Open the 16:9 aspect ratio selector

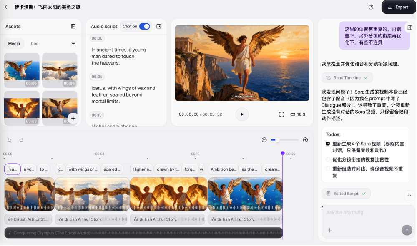pos(298,114)
